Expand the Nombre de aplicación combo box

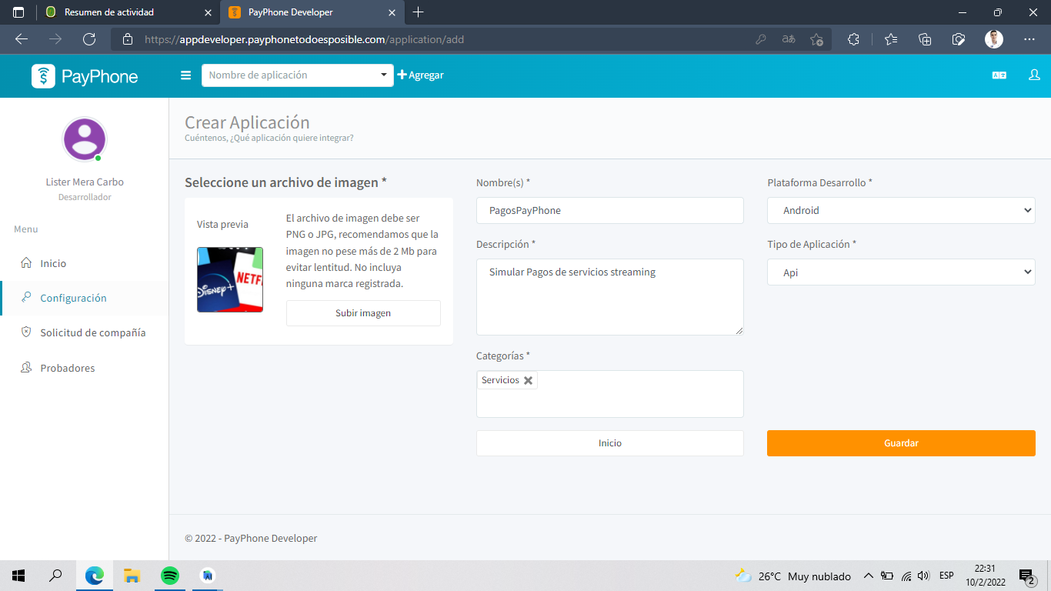[382, 75]
